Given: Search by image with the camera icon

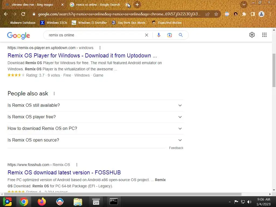Looking at the screenshot, I should click(169, 35).
